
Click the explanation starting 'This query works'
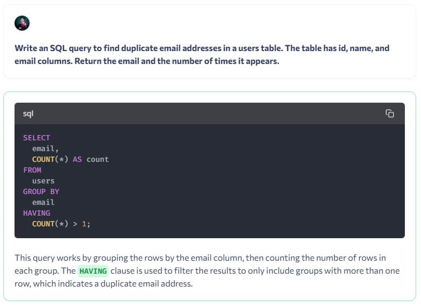pos(207,271)
